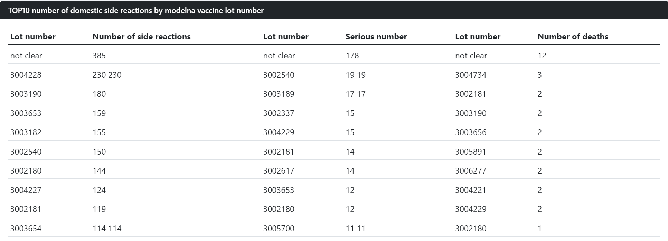The image size is (668, 241).
Task: Select lot 3002617 in serious table
Action: point(279,171)
